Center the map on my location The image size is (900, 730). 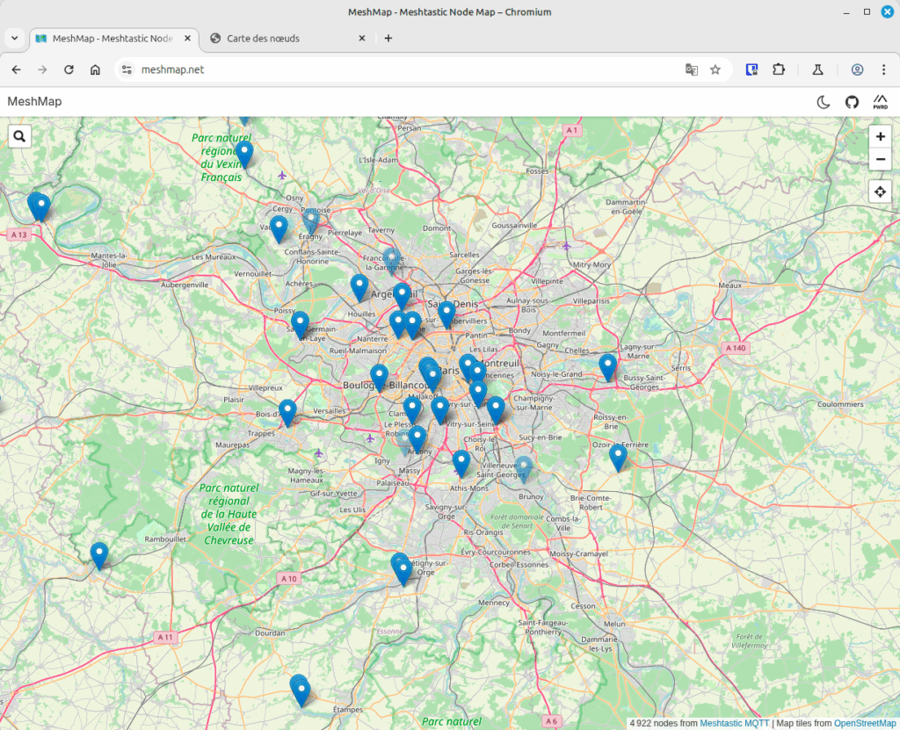point(880,192)
